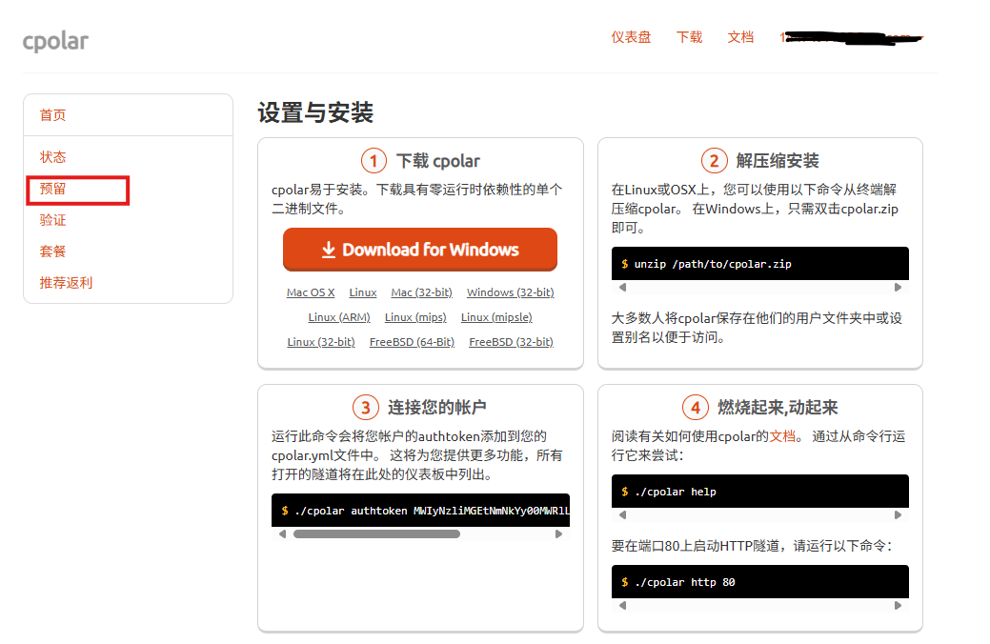
Task: Click left scroll arrow under cpolar help command
Action: pyautogui.click(x=623, y=515)
